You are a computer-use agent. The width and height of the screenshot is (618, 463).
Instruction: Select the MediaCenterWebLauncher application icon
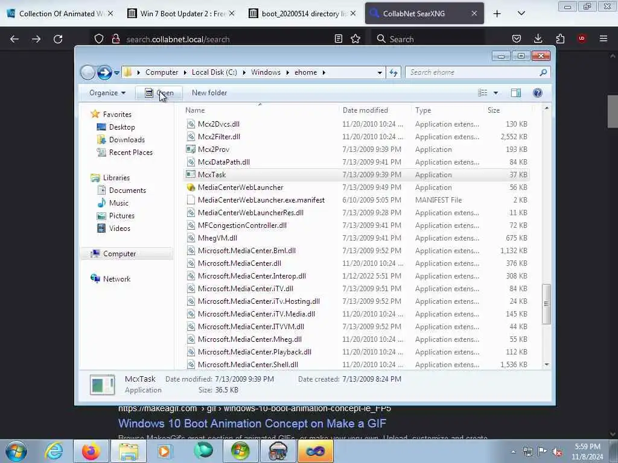[191, 187]
